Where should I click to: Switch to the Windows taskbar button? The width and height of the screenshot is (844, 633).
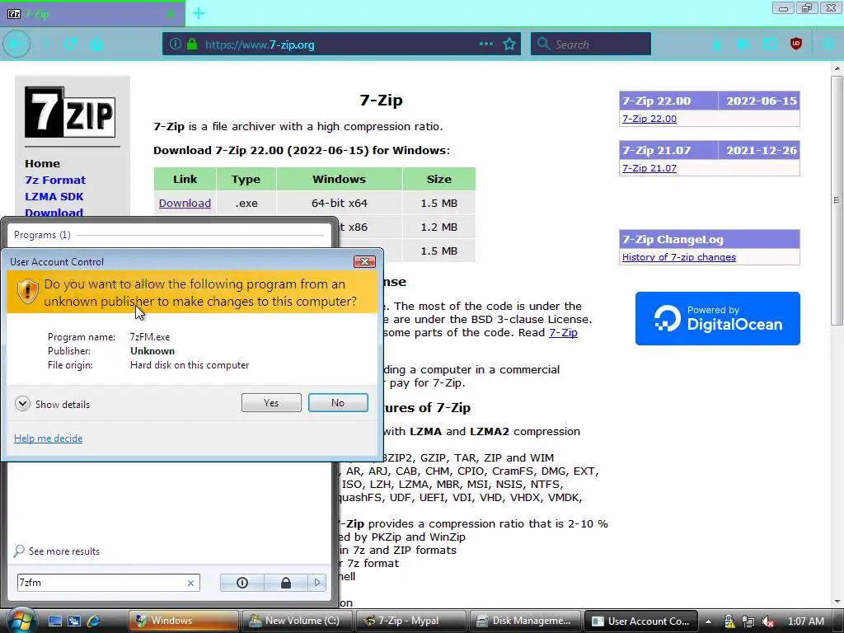coord(184,621)
